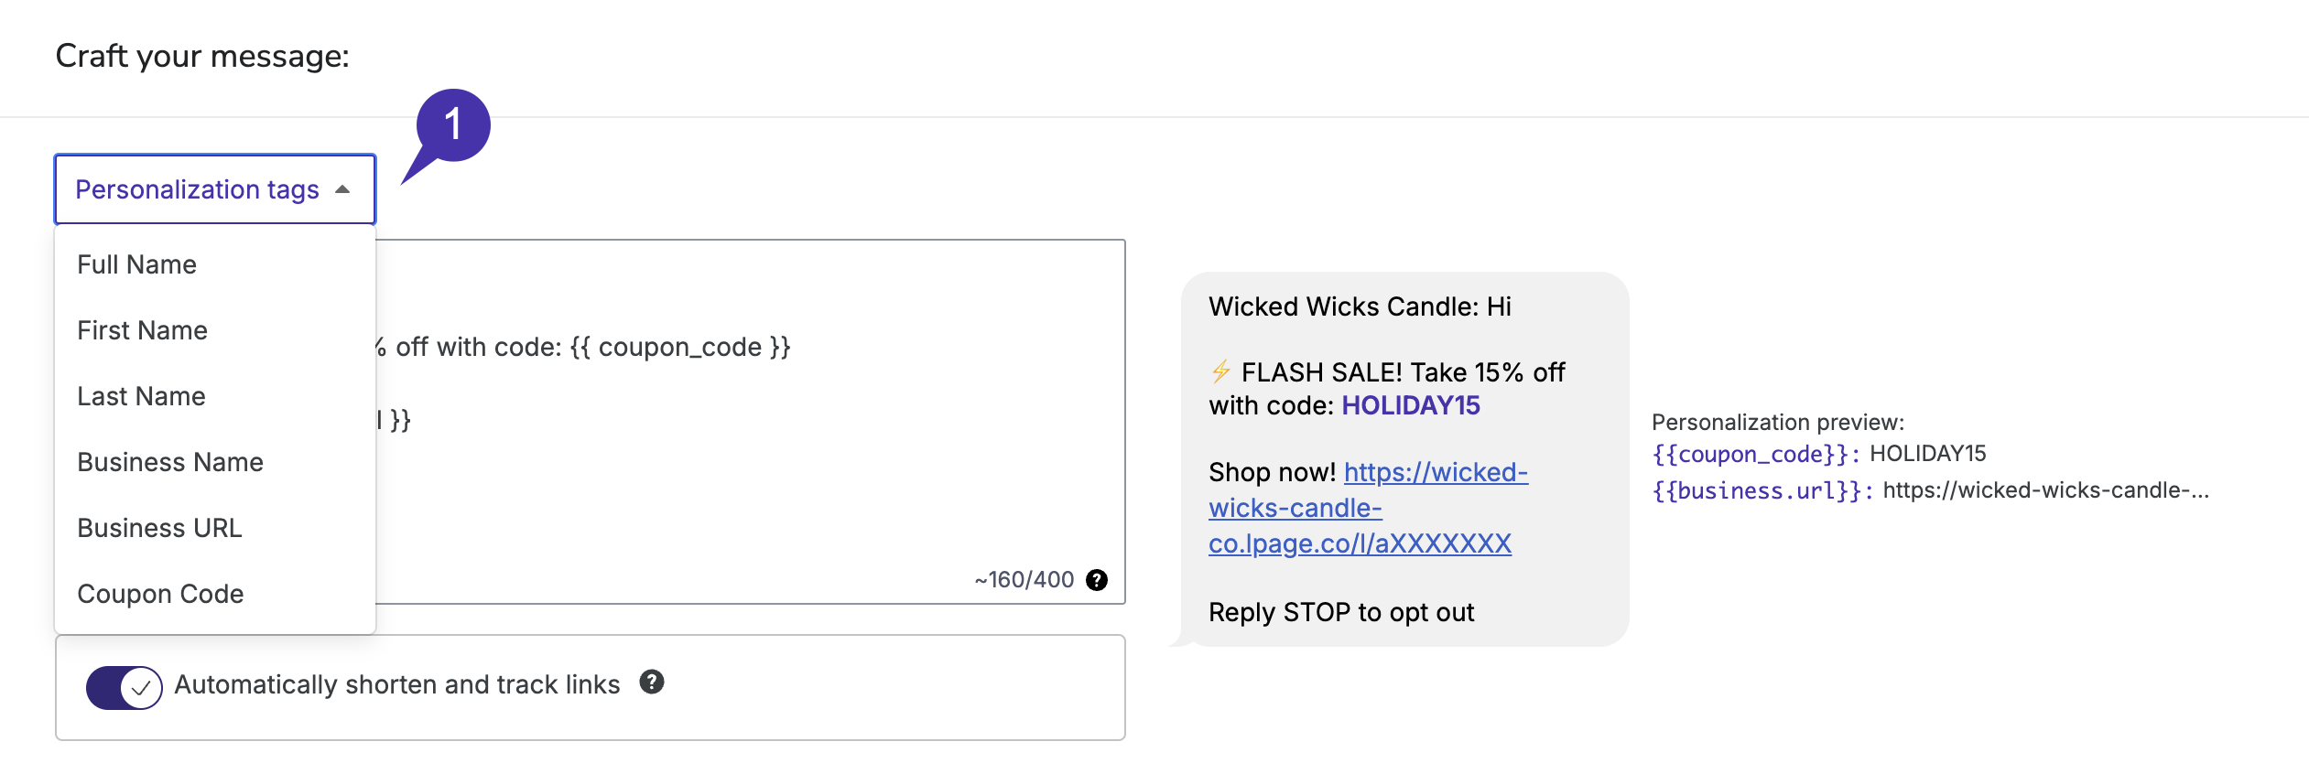The width and height of the screenshot is (2309, 774).
Task: Click the SMS preview message bubble
Action: click(1404, 459)
